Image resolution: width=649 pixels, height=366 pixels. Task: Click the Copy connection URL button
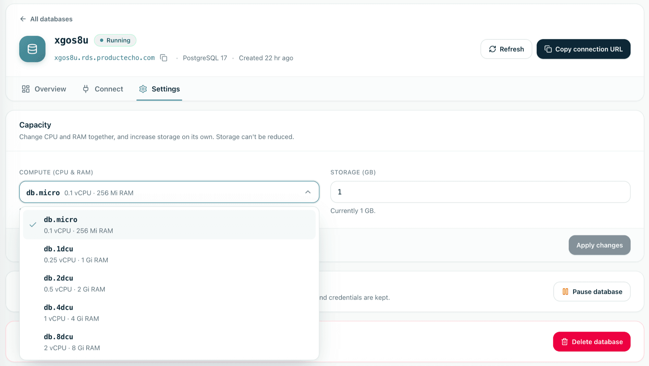[x=583, y=49]
